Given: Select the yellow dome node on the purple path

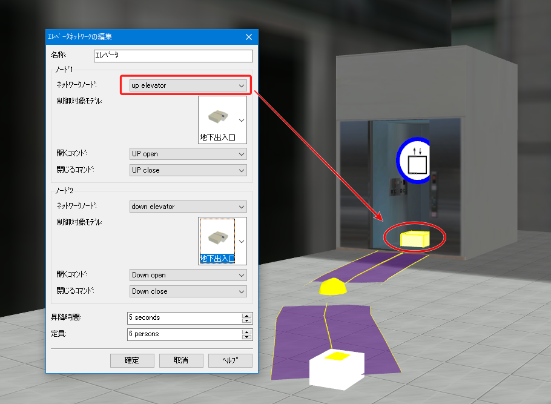Looking at the screenshot, I should [333, 286].
